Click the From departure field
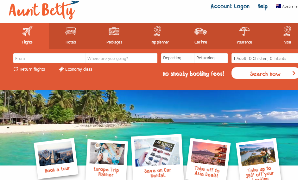The width and height of the screenshot is (298, 180). pos(49,58)
